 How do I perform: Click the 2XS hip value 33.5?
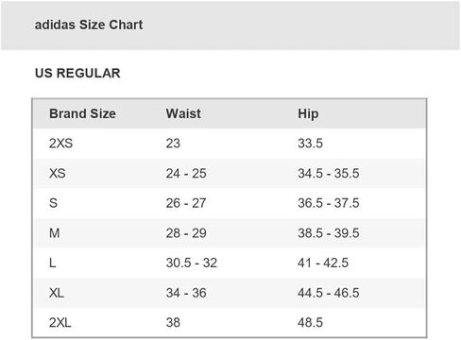click(x=310, y=144)
